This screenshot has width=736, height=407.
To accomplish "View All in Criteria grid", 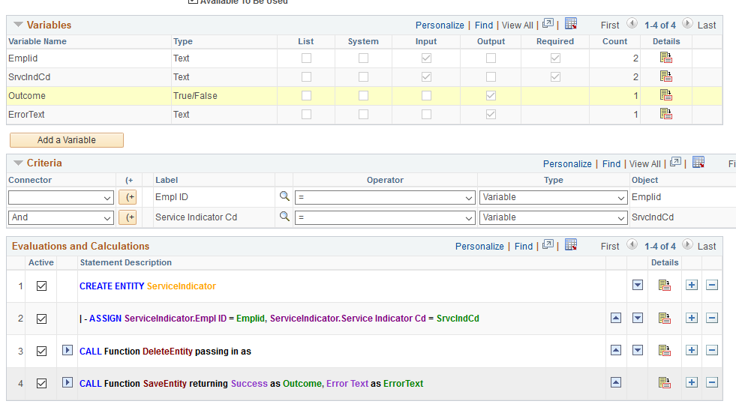I will coord(645,163).
